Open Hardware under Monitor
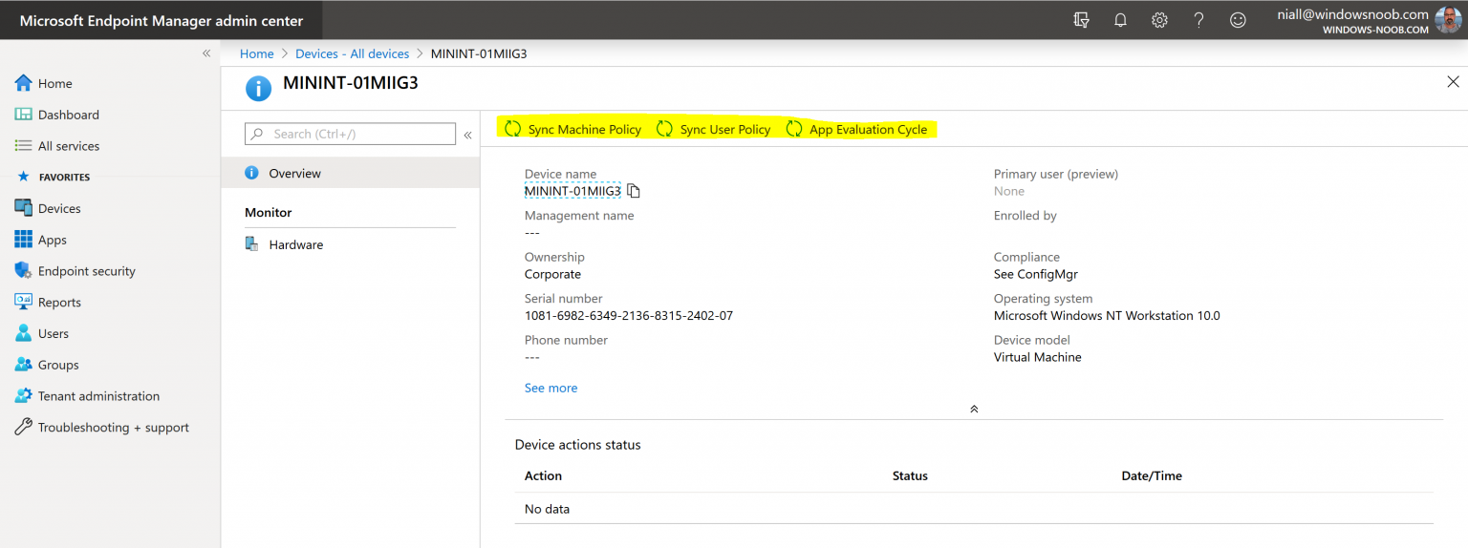Viewport: 1468px width, 548px height. tap(295, 244)
